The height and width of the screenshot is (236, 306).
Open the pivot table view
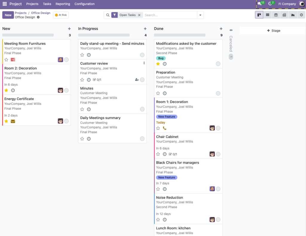284,15
